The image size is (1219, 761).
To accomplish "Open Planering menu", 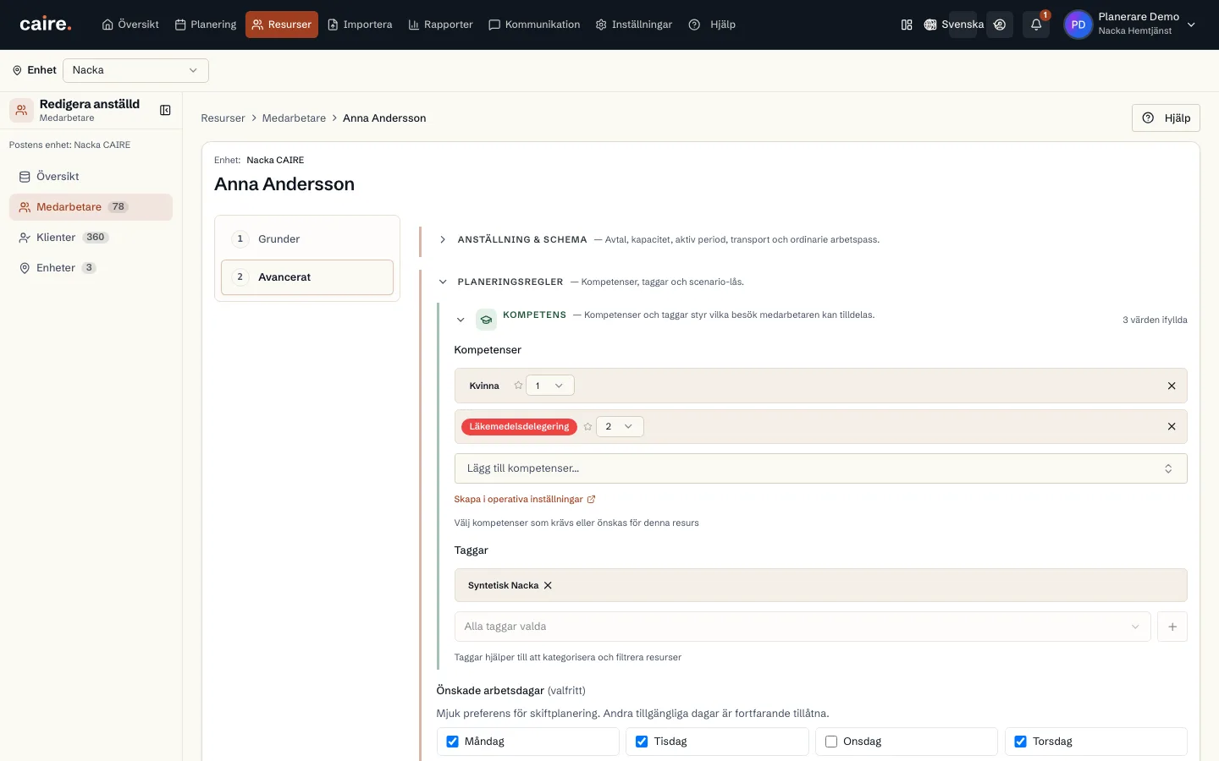I will pos(206,25).
